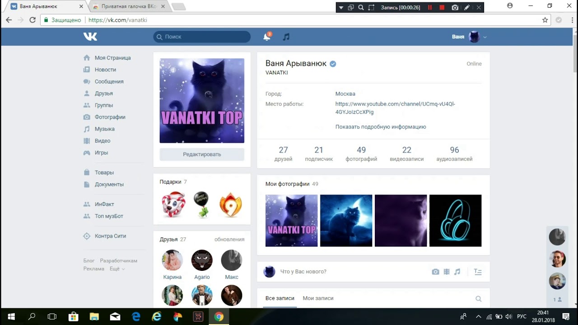Go back to the previous page
The height and width of the screenshot is (325, 578).
click(9, 20)
